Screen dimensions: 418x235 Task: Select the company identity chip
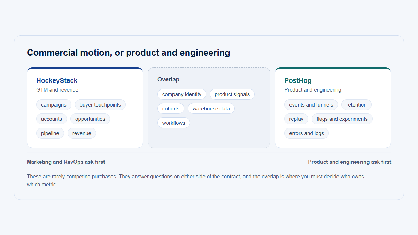(182, 94)
